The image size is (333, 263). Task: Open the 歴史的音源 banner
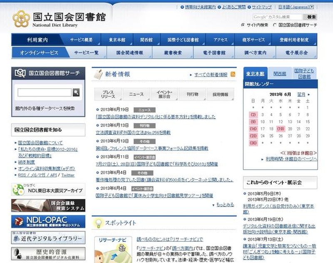coord(48,253)
